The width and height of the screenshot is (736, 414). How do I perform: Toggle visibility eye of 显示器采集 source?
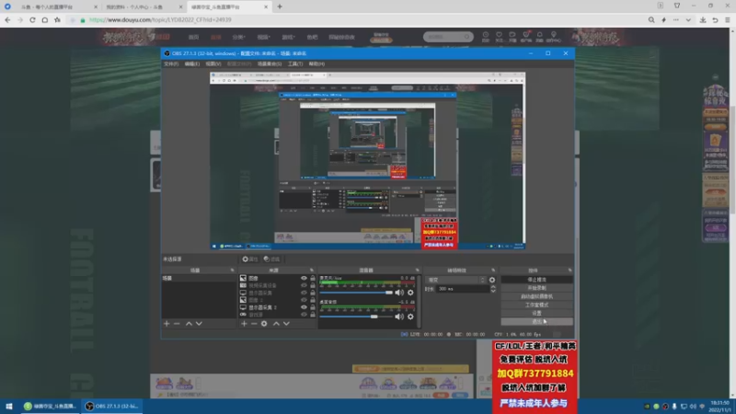coord(304,293)
